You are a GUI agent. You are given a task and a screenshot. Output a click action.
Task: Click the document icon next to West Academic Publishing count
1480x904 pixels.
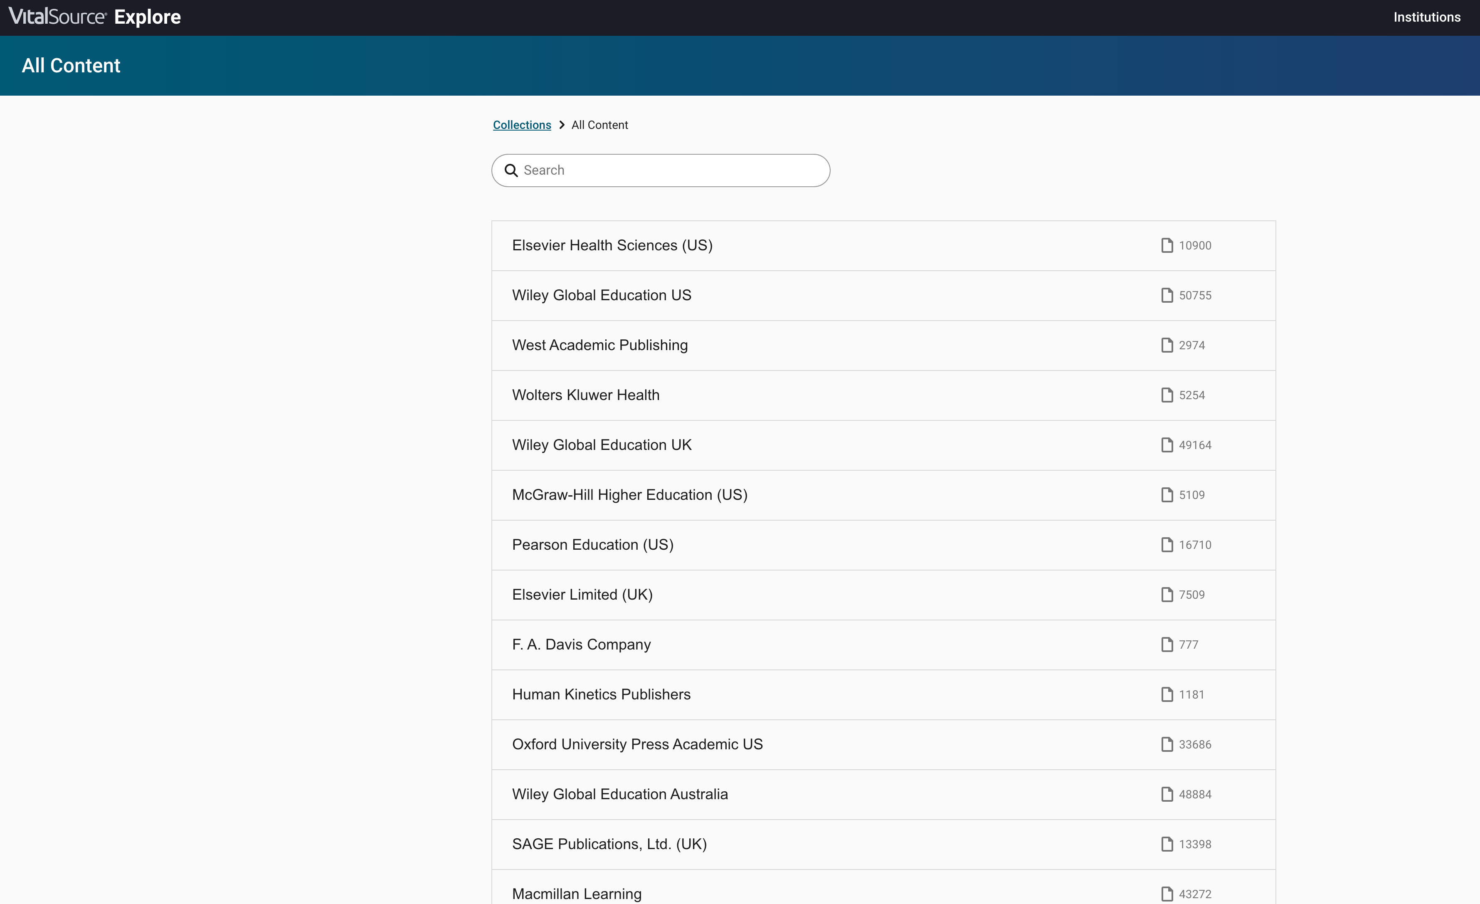point(1168,345)
